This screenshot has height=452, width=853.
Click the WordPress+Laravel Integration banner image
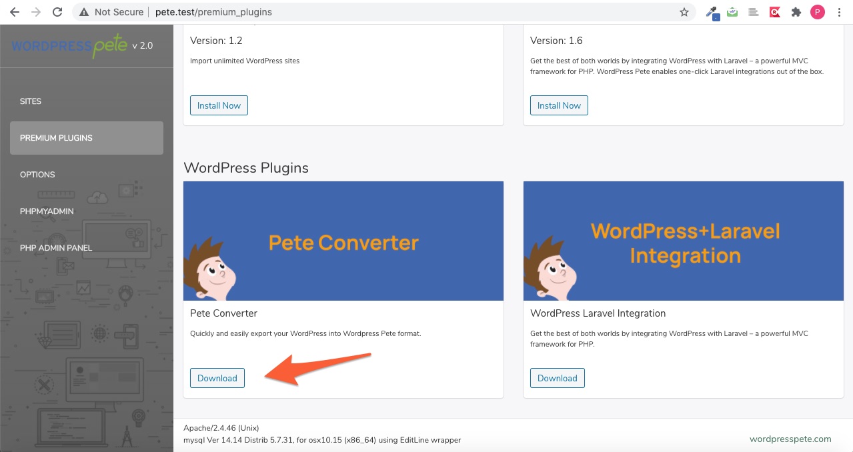(684, 241)
